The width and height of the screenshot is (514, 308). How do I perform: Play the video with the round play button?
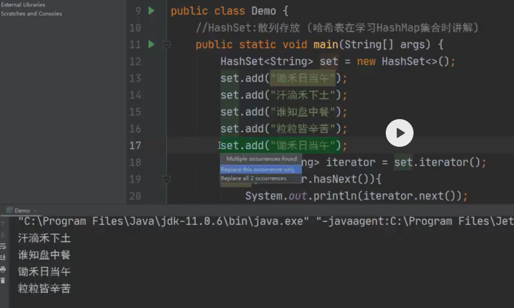(x=399, y=133)
